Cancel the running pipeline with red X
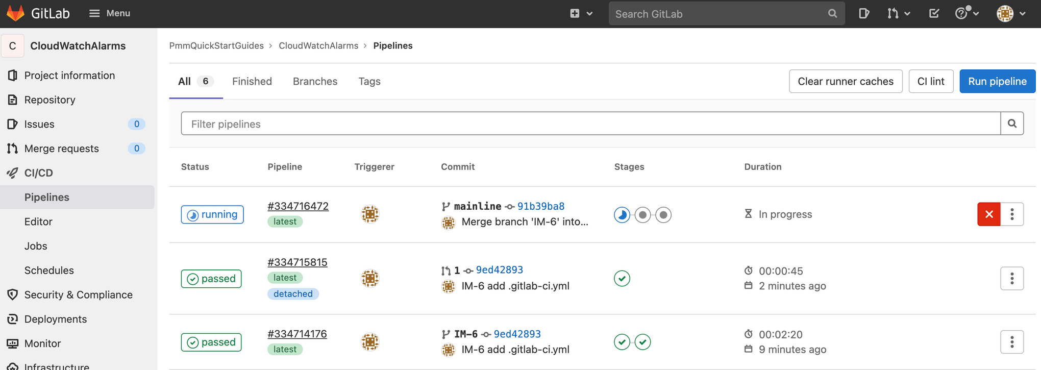This screenshot has width=1041, height=370. (x=988, y=214)
